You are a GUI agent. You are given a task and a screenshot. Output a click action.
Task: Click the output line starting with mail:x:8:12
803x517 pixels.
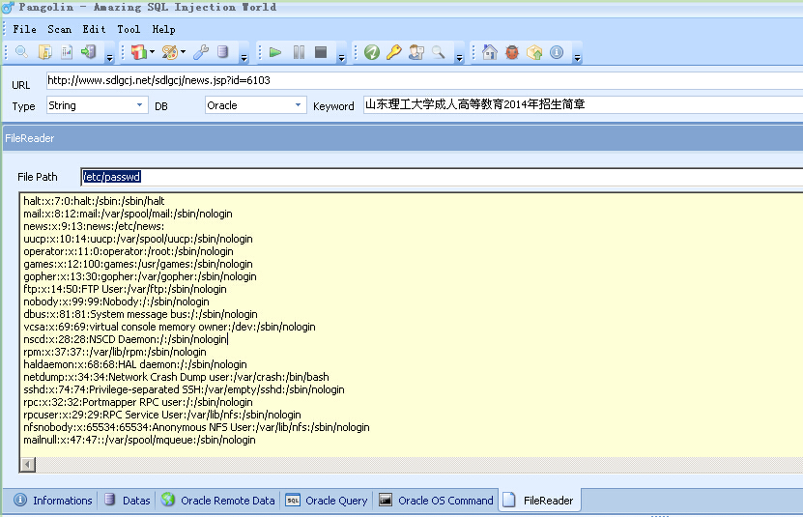click(x=128, y=214)
